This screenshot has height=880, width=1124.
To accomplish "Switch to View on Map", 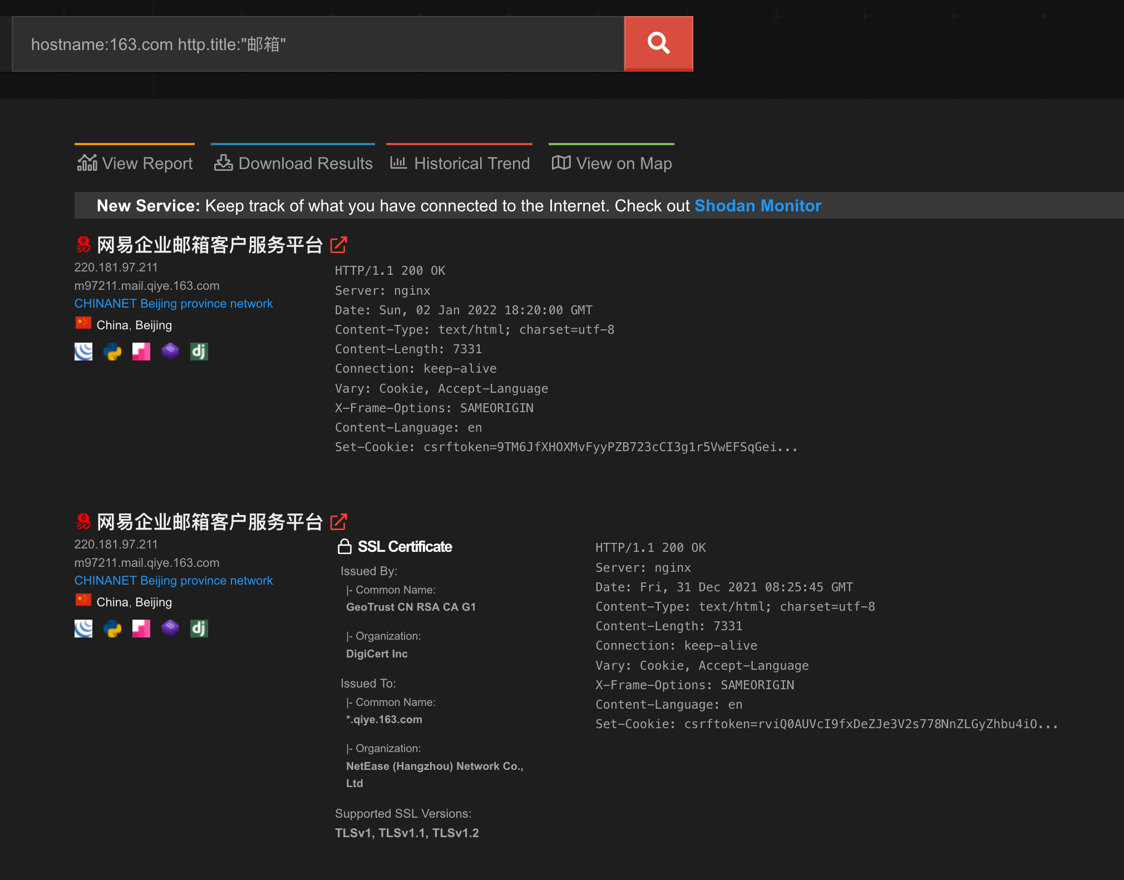I will point(612,163).
